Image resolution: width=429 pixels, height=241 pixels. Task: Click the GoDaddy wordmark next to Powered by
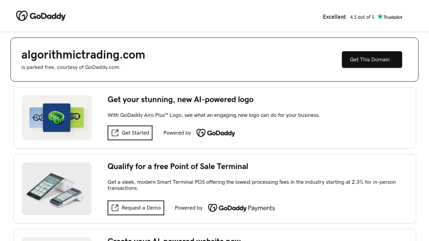(216, 133)
